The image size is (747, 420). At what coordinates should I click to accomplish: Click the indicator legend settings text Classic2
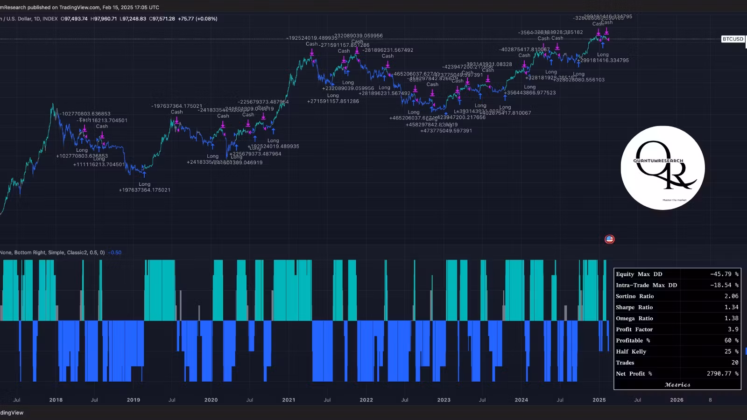click(x=77, y=253)
